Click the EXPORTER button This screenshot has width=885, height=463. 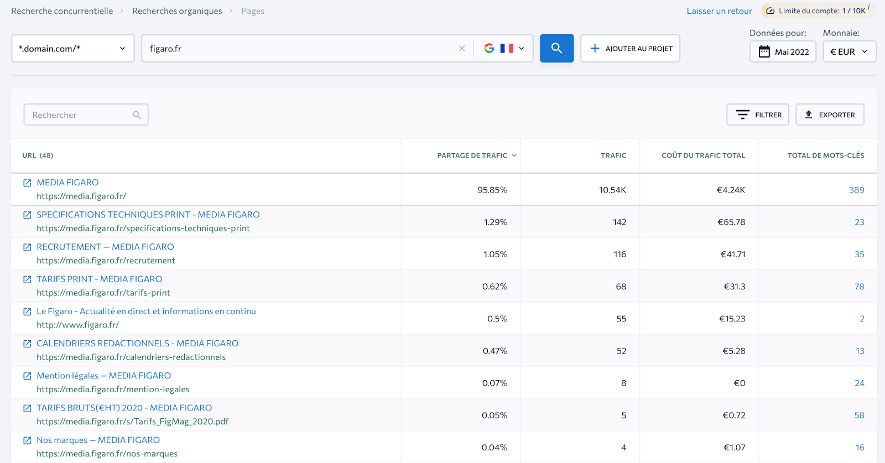tap(830, 115)
